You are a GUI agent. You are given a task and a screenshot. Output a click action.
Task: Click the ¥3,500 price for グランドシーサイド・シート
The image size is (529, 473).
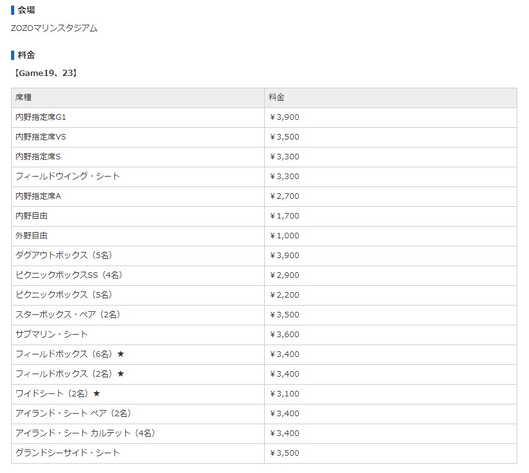(x=284, y=453)
